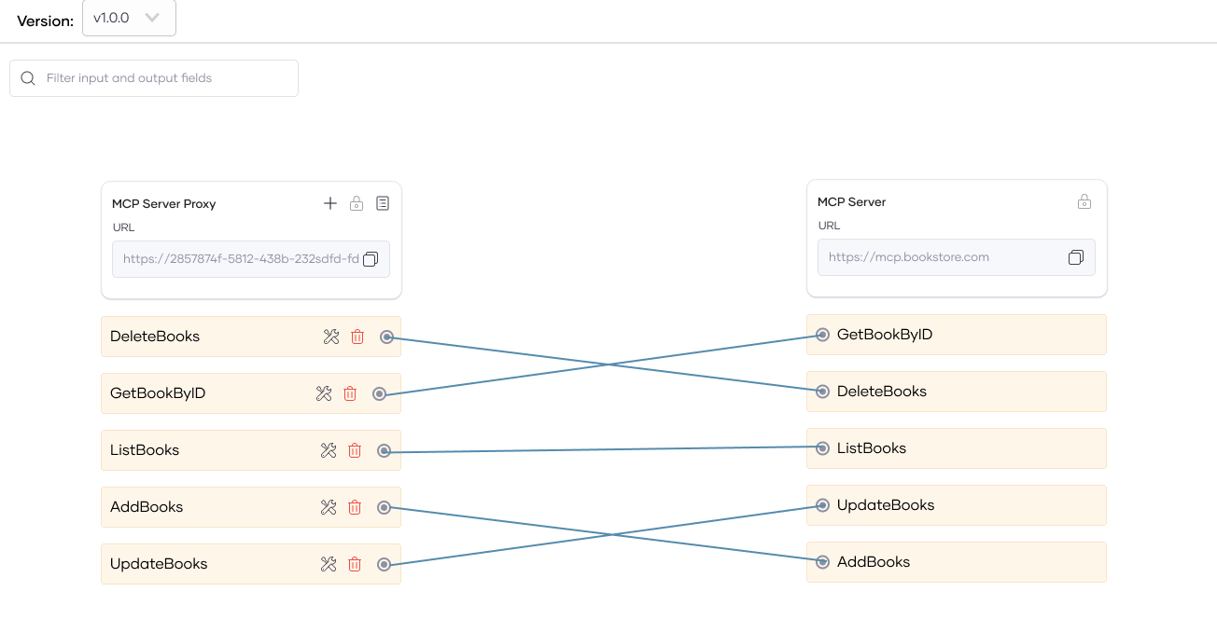Click the search magnifier in the filter field
The image size is (1217, 619).
tap(28, 77)
